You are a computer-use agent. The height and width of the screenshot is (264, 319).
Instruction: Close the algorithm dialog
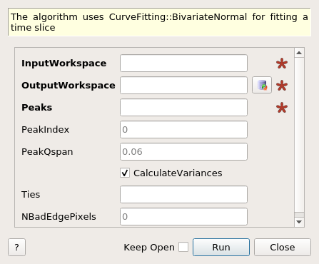(283, 248)
